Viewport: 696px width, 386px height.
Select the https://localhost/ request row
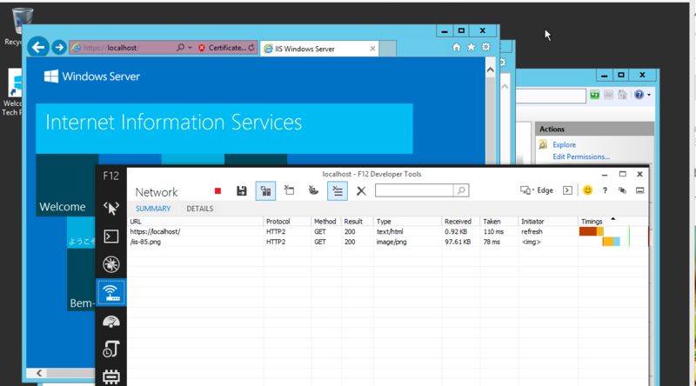point(388,231)
